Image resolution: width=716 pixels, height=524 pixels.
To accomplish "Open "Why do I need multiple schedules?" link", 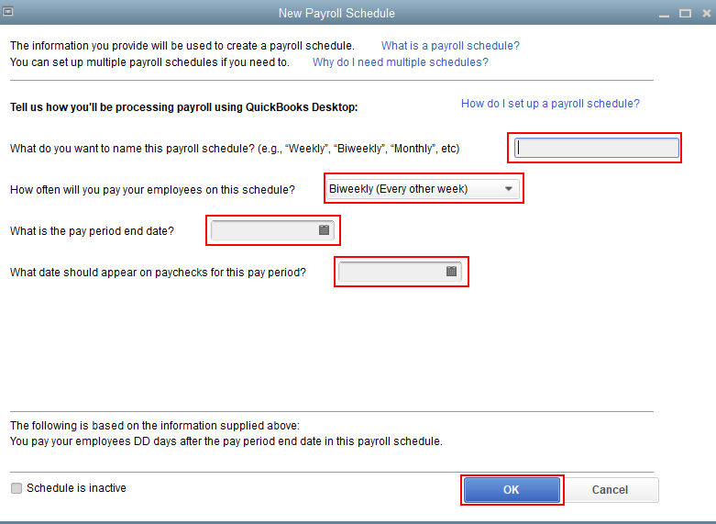I will (x=400, y=62).
